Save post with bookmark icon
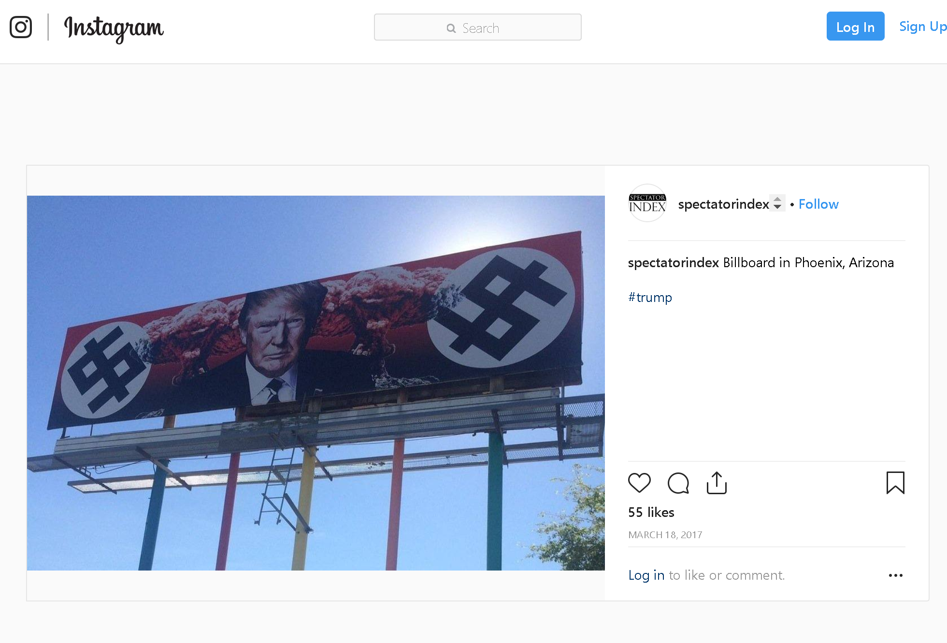 [x=895, y=483]
